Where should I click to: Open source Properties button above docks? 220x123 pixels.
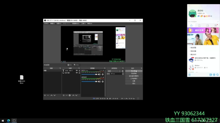pos(70,65)
